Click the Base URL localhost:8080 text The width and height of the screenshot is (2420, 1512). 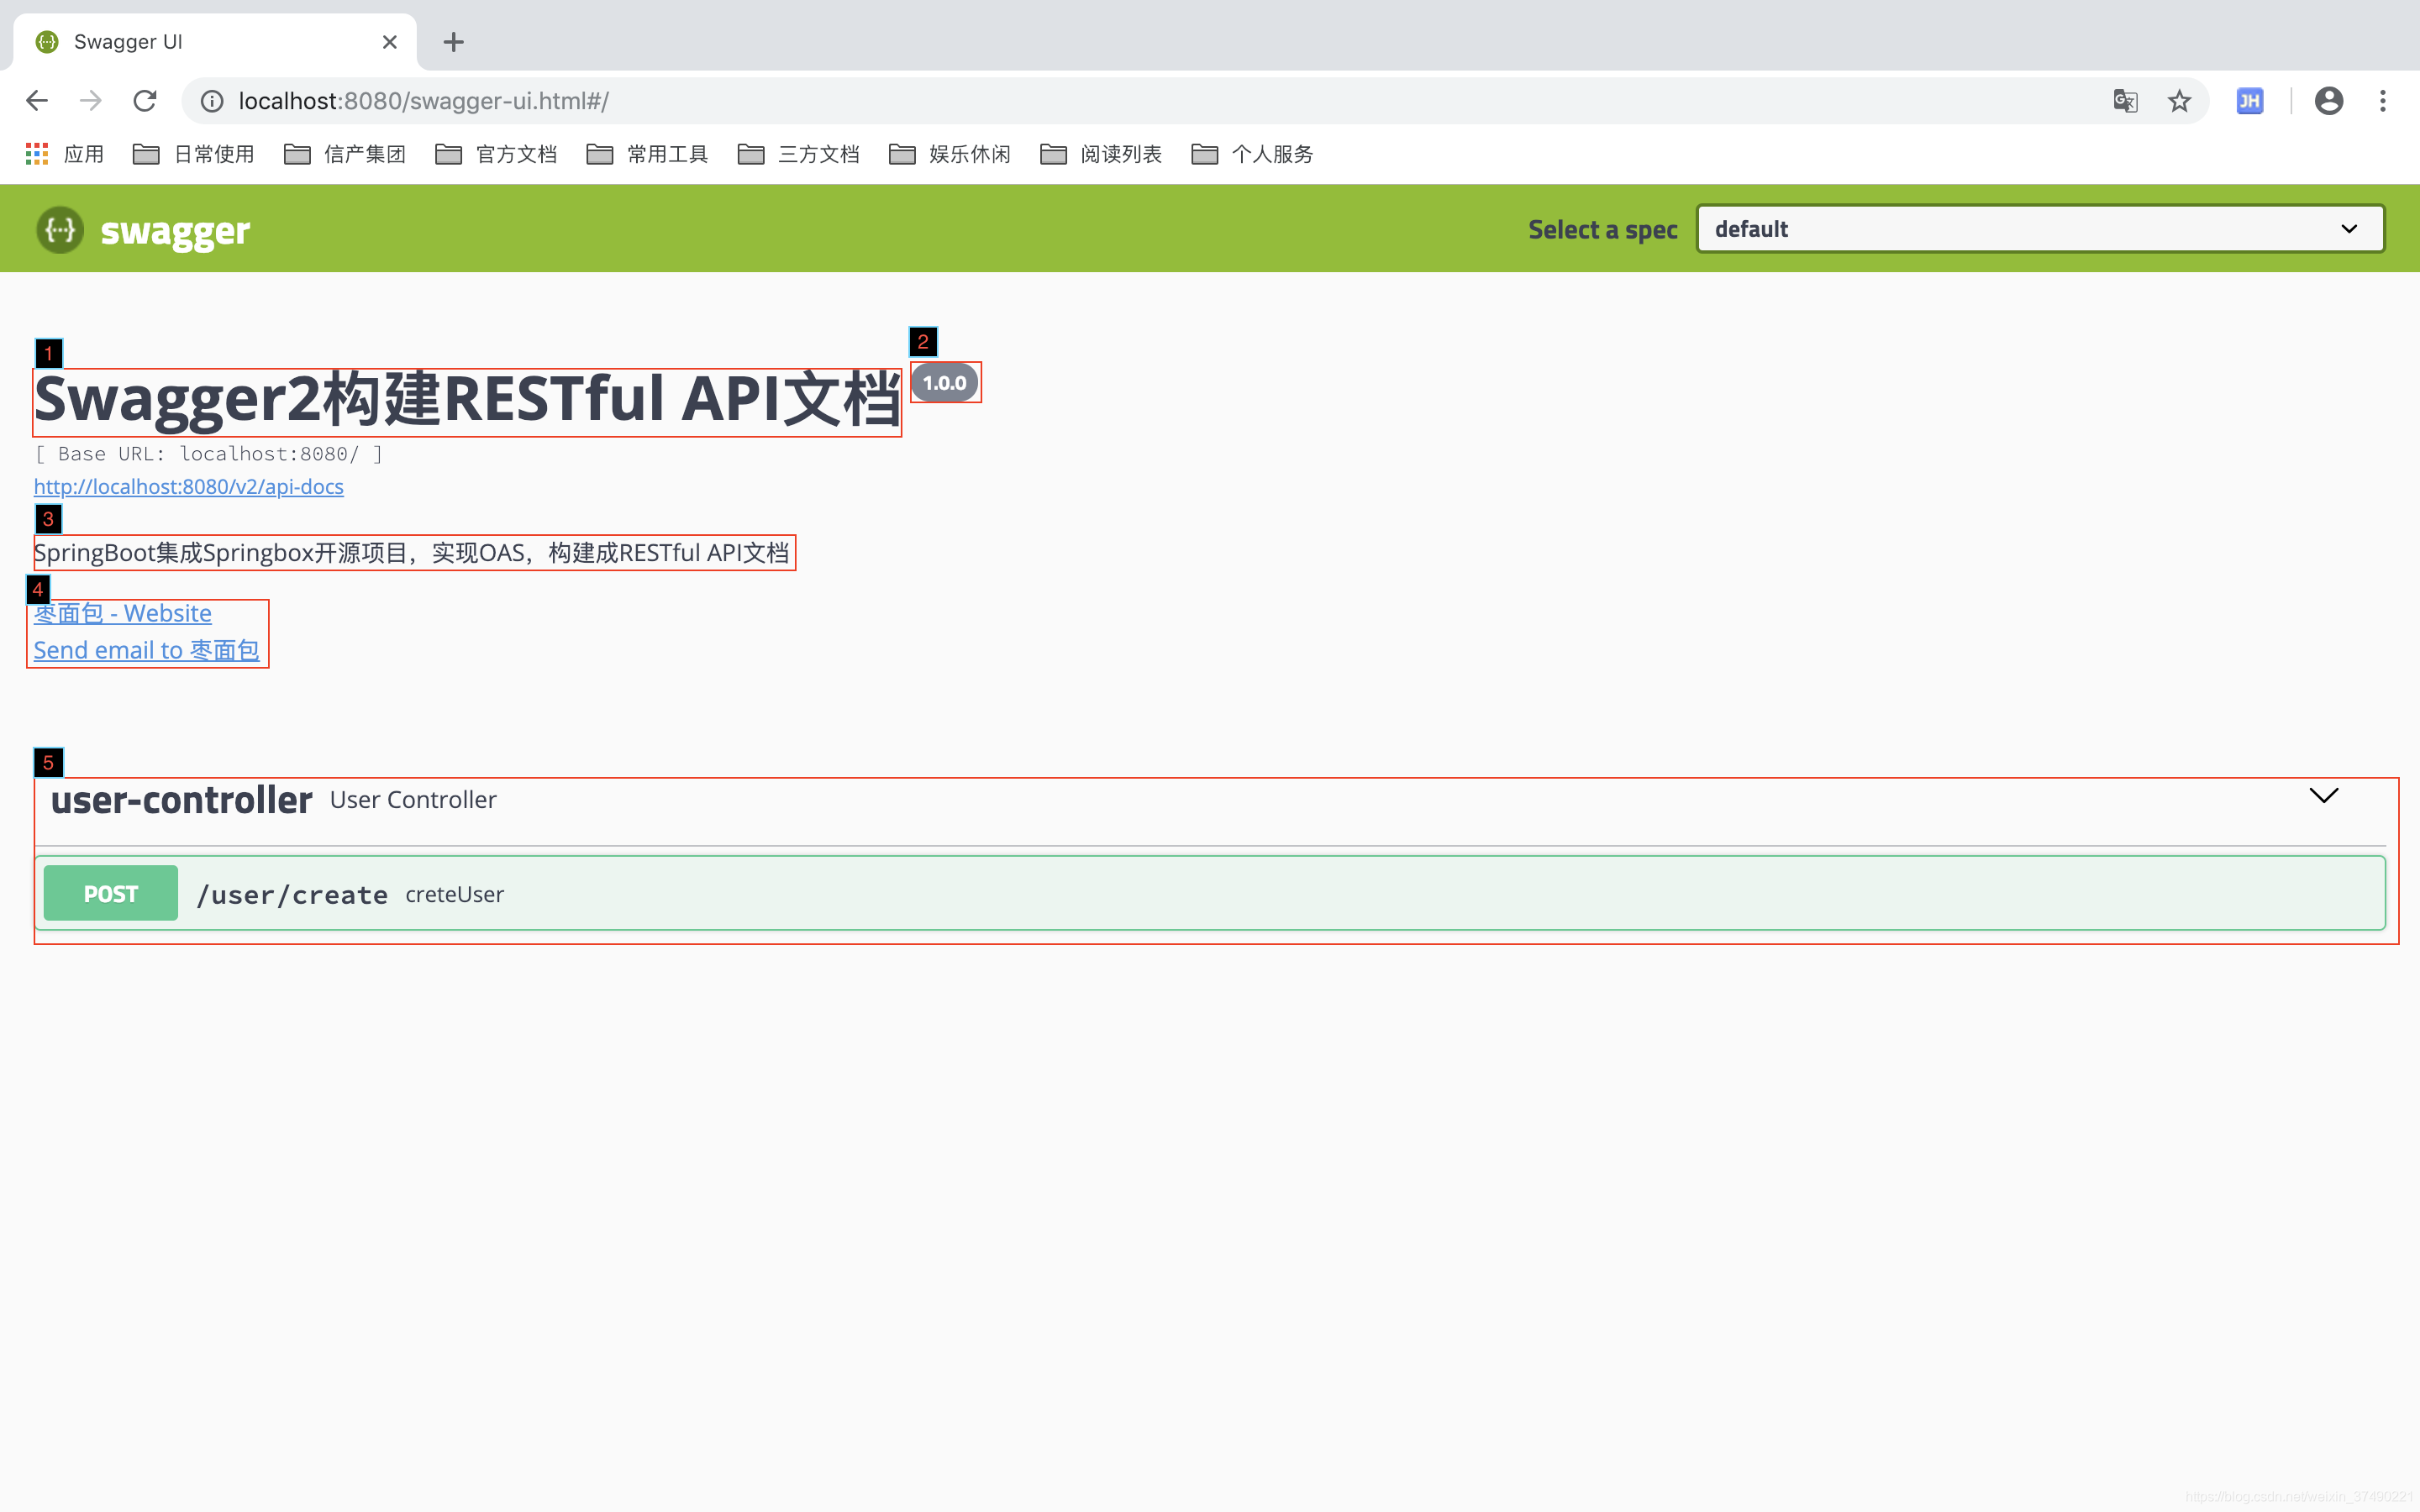pos(209,454)
